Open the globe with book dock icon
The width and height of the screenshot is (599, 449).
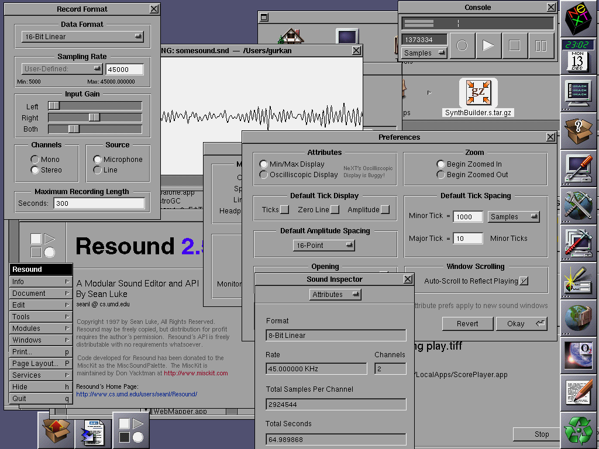(x=578, y=317)
